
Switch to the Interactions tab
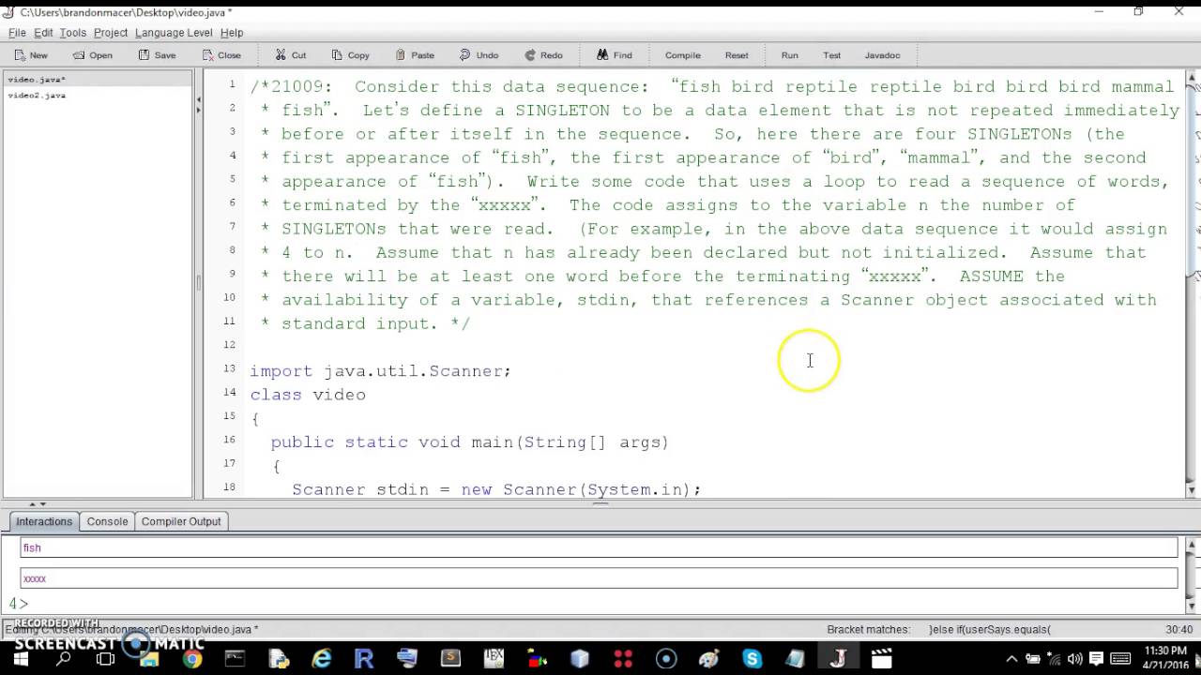pyautogui.click(x=44, y=521)
